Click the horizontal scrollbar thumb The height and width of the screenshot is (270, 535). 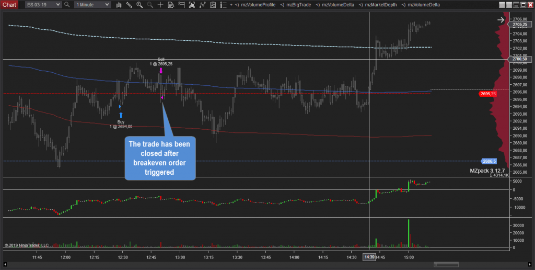pyautogui.click(x=445, y=264)
